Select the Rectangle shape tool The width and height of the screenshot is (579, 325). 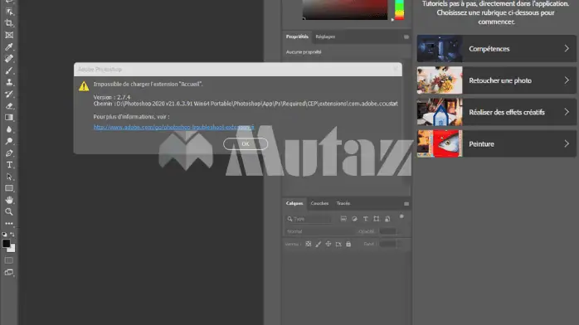tap(9, 188)
